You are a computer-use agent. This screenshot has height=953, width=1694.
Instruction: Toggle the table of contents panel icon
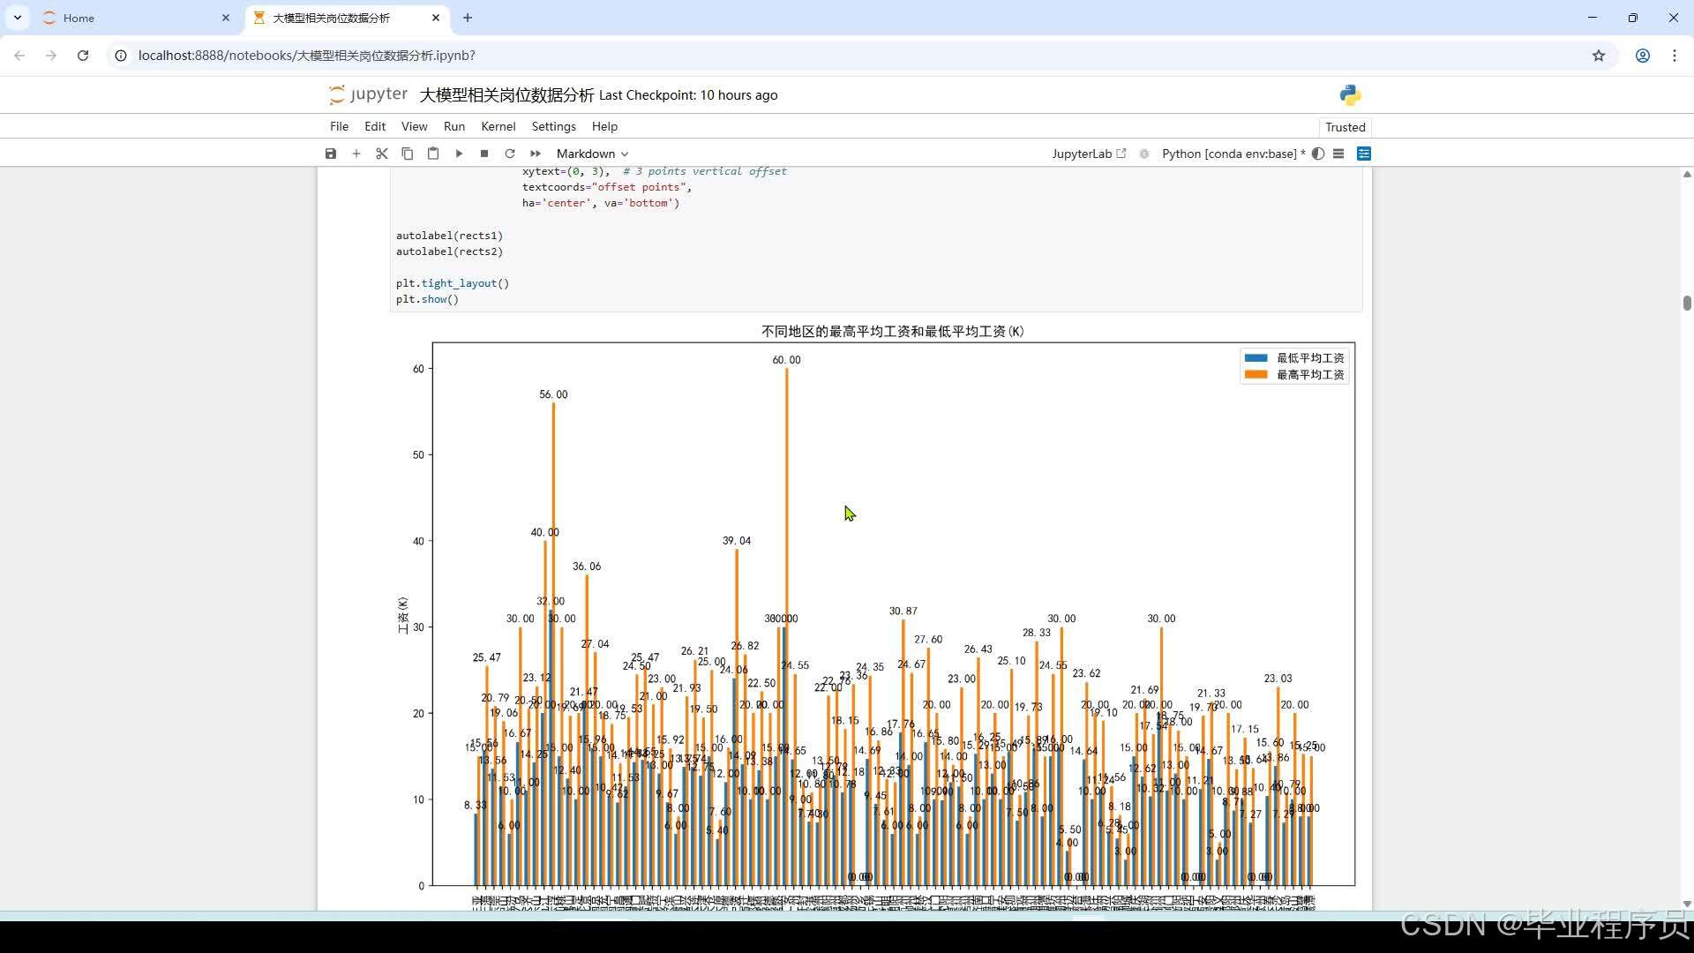(1338, 154)
